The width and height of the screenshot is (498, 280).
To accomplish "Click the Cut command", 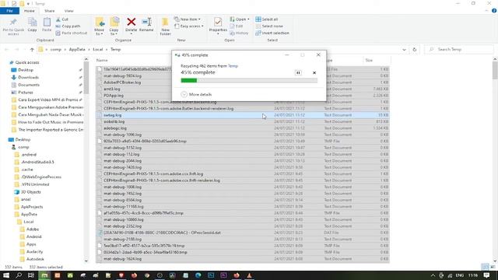I will (x=62, y=19).
